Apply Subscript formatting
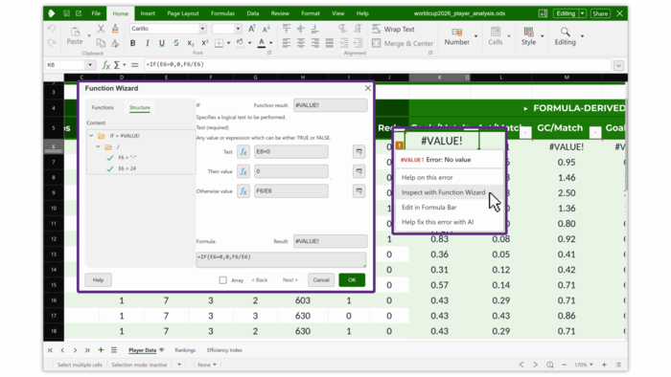This screenshot has width=671, height=377. tap(191, 43)
